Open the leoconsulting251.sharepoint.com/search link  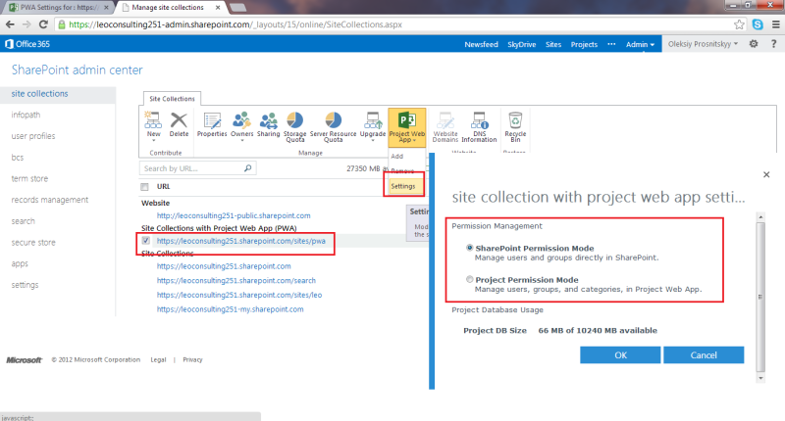coord(235,281)
